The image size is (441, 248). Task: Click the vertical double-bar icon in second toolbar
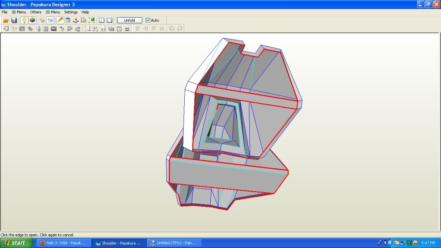point(38,29)
